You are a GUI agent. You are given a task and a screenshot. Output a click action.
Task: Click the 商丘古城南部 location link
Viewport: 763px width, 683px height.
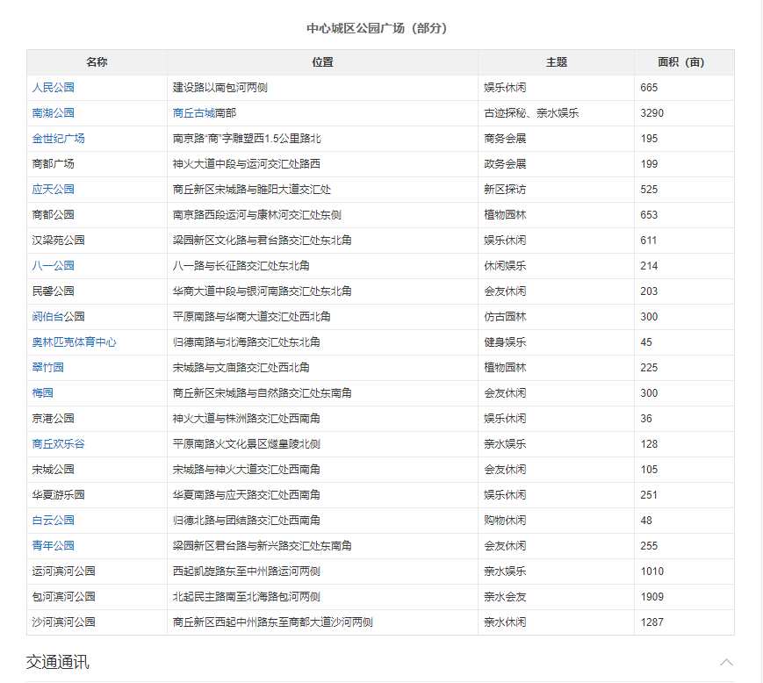(205, 113)
